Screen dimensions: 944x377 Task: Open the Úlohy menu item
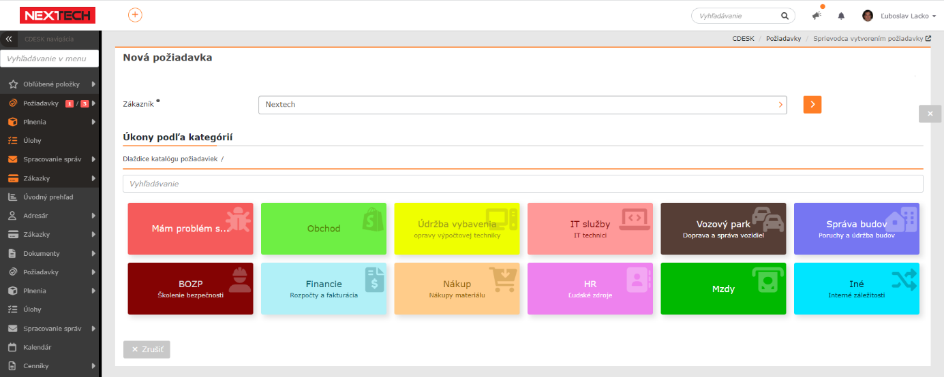(x=32, y=141)
